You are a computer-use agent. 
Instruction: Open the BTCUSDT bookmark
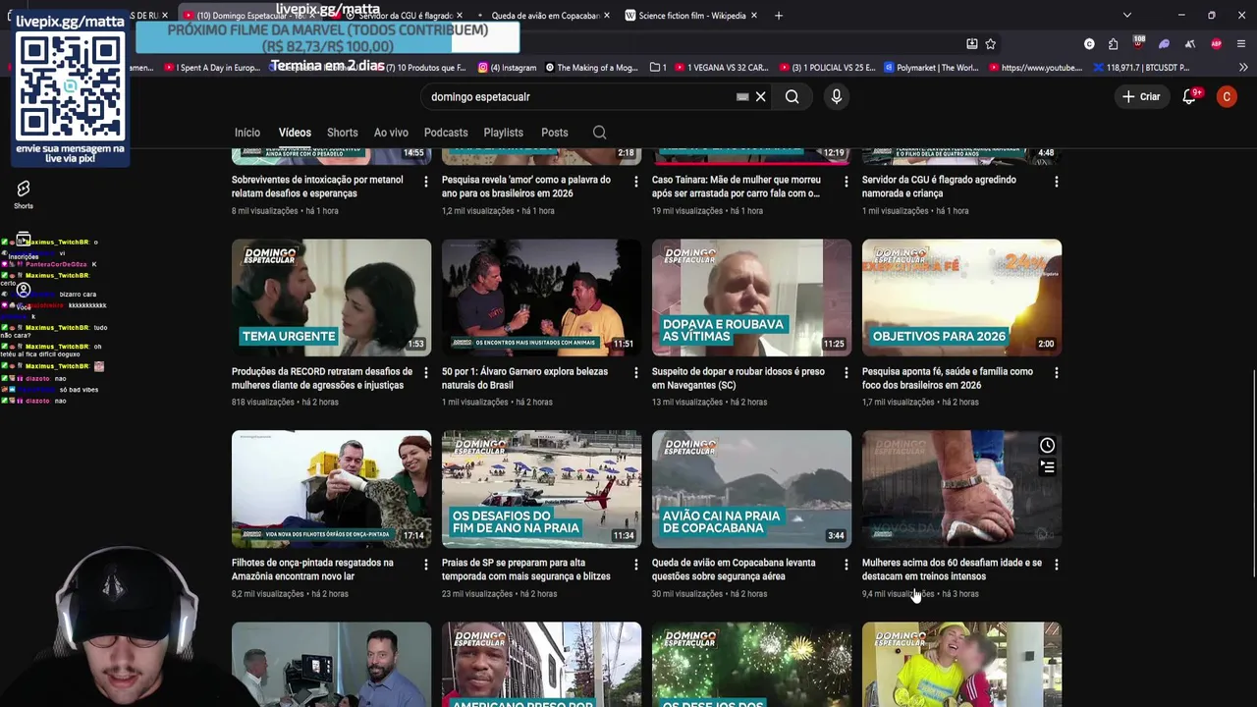[x=1140, y=68]
